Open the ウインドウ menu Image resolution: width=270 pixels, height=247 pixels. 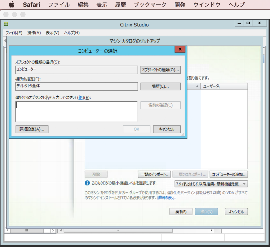click(207, 4)
